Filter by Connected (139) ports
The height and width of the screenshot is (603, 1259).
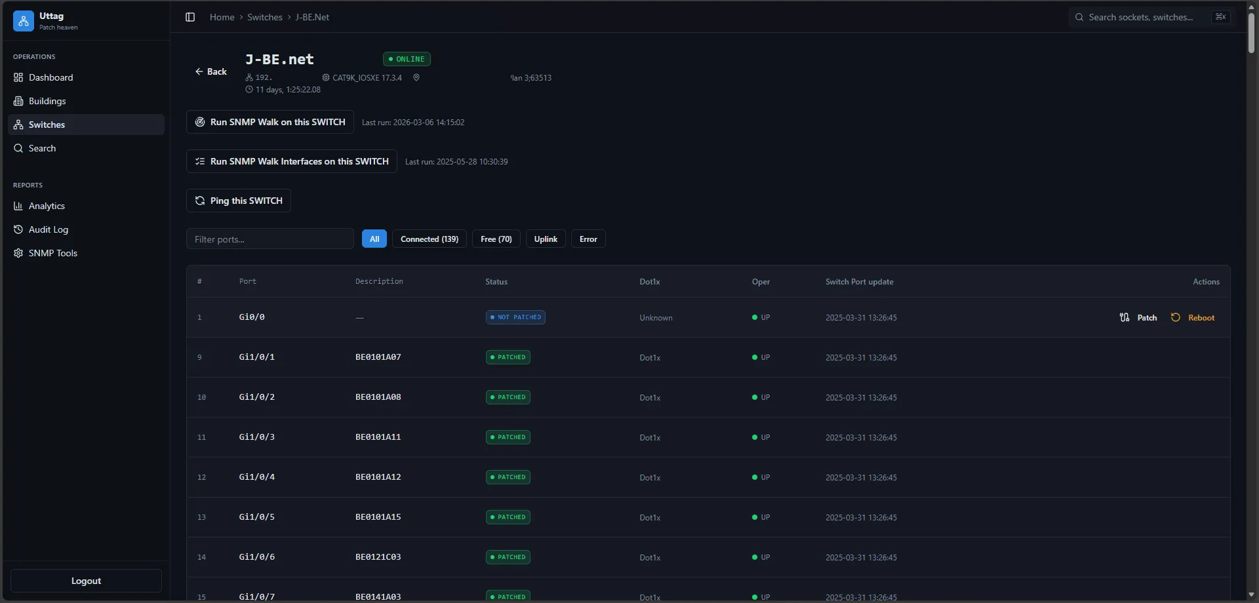[x=430, y=239]
